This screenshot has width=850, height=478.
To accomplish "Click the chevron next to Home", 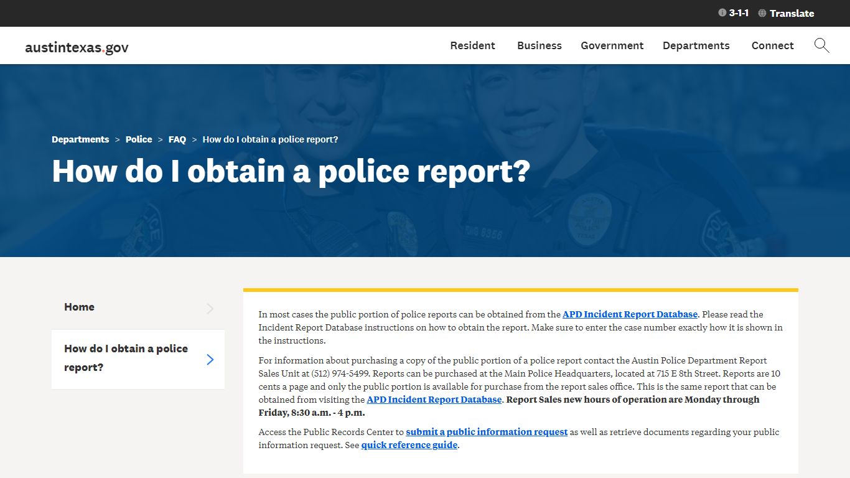I will (x=210, y=308).
